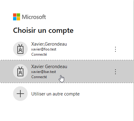
Task: Click the badge avatar for xavier@bar.test
Action: [20, 71]
